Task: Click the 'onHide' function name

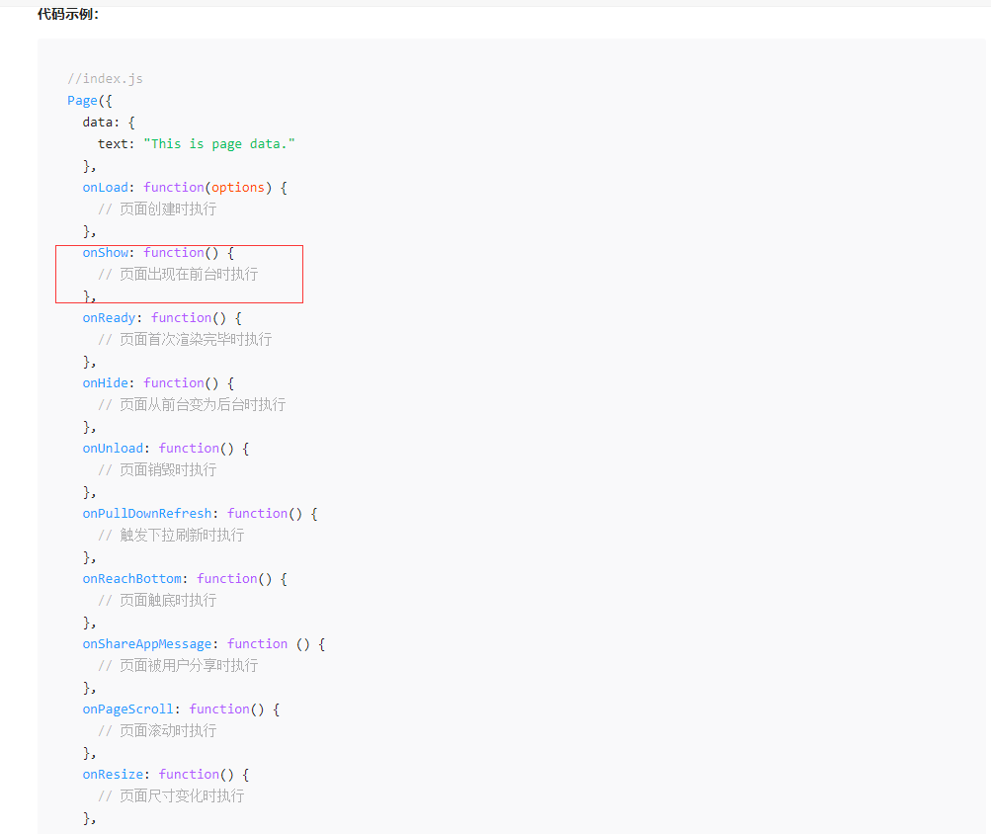Action: tap(105, 382)
